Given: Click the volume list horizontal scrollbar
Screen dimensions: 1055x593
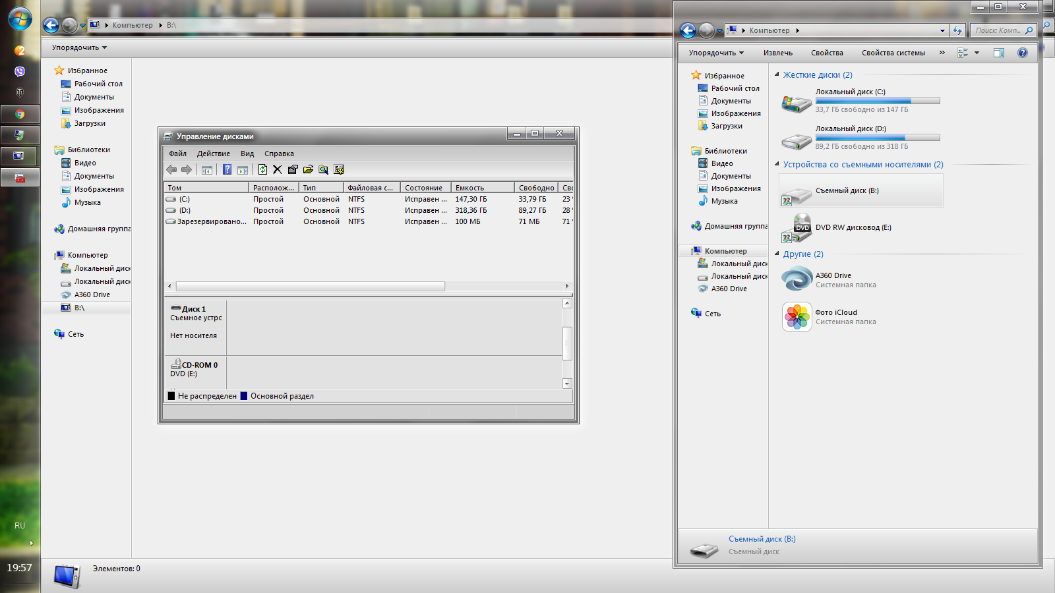Looking at the screenshot, I should [310, 286].
